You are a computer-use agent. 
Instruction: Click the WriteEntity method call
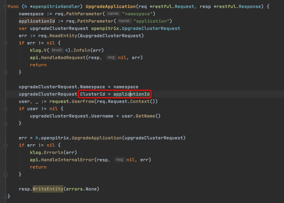tap(48, 189)
